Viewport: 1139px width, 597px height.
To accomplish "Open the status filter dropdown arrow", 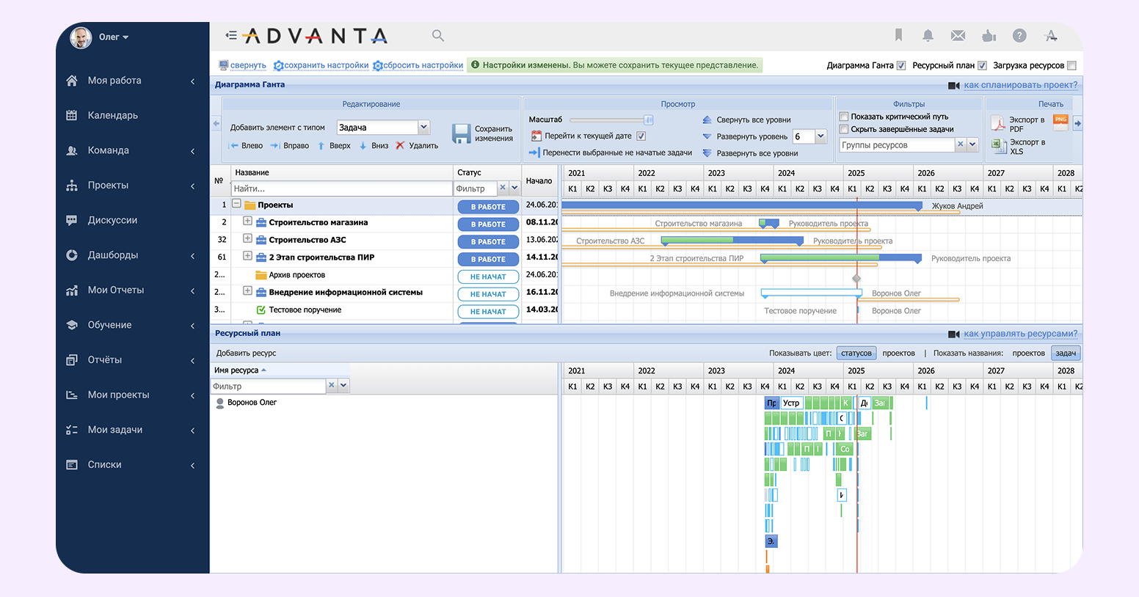I will pyautogui.click(x=514, y=188).
